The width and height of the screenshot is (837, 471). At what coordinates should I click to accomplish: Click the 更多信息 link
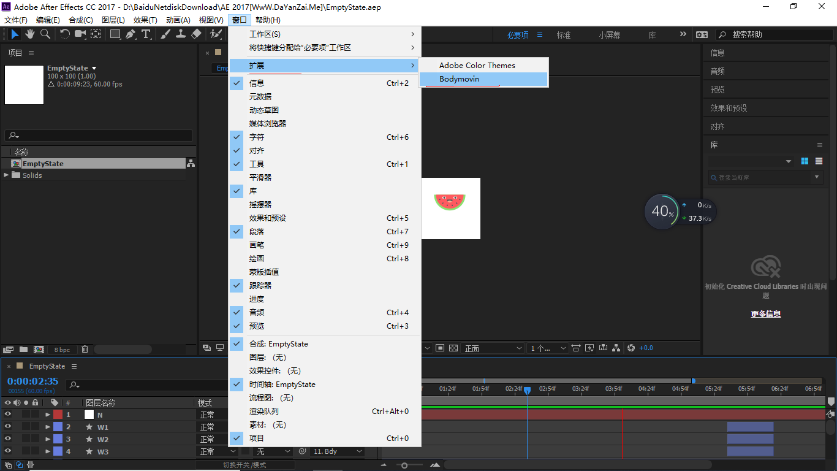(x=765, y=313)
